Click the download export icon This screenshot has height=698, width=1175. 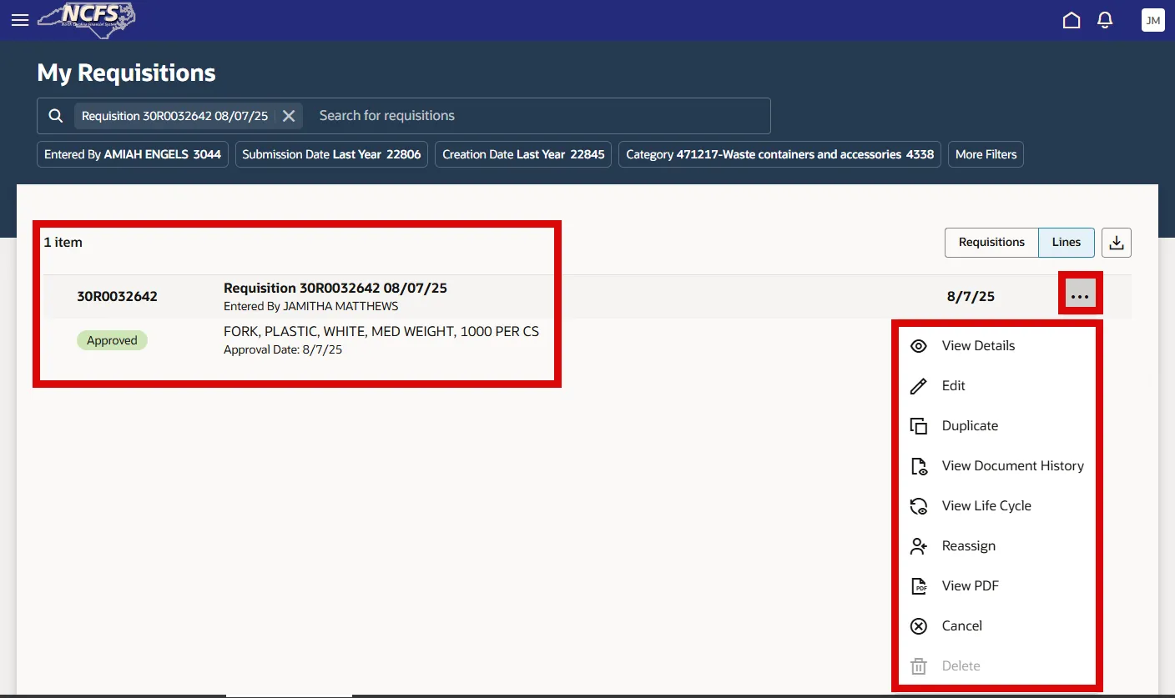1117,243
